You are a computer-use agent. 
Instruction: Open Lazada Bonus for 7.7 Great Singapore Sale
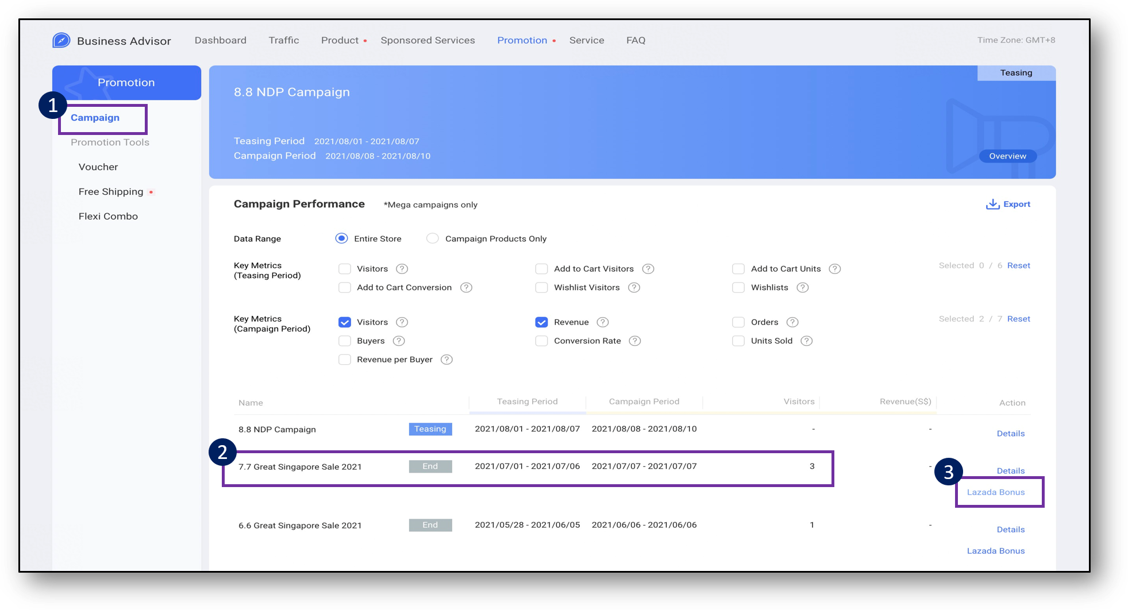(996, 492)
